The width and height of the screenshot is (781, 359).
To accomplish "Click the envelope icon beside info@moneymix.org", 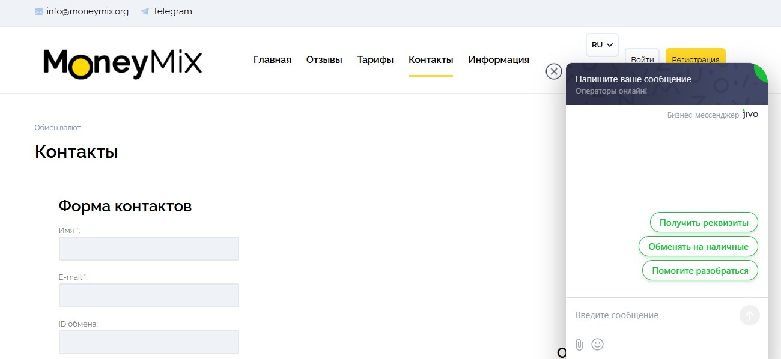I will (39, 11).
